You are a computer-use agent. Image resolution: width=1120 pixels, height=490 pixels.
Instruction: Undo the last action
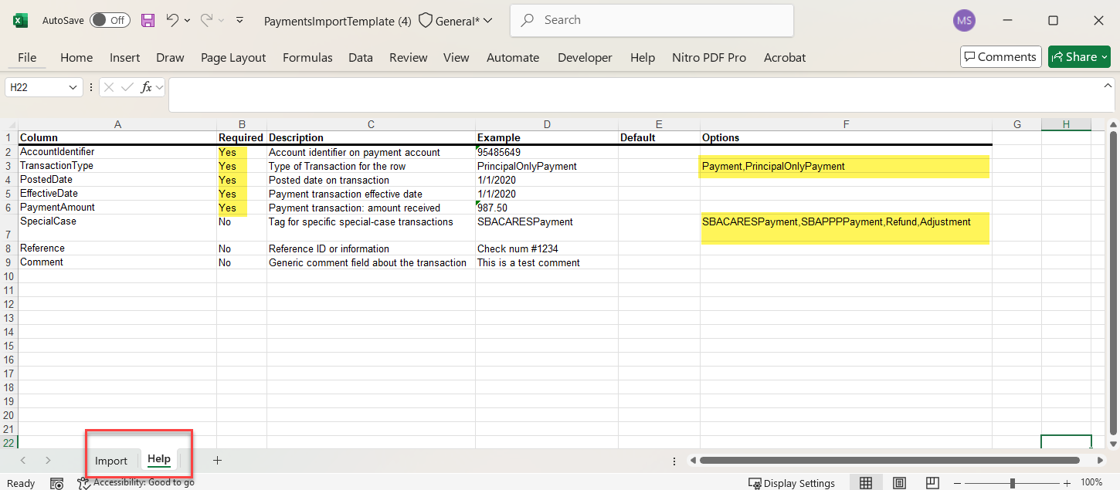point(172,20)
